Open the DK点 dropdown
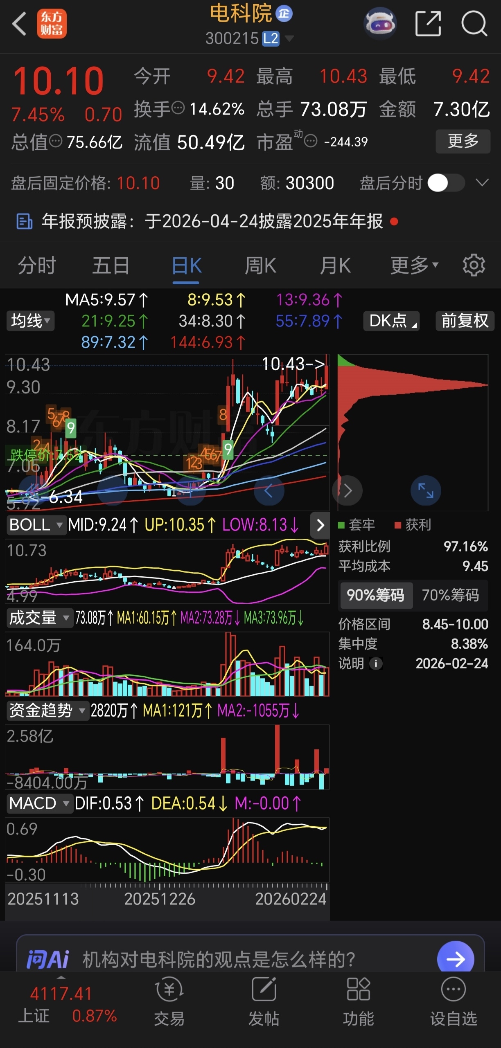The image size is (501, 1048). coord(391,321)
